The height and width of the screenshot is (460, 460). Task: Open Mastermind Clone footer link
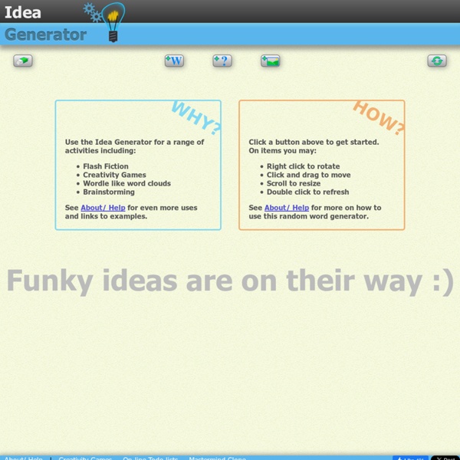pyautogui.click(x=219, y=458)
